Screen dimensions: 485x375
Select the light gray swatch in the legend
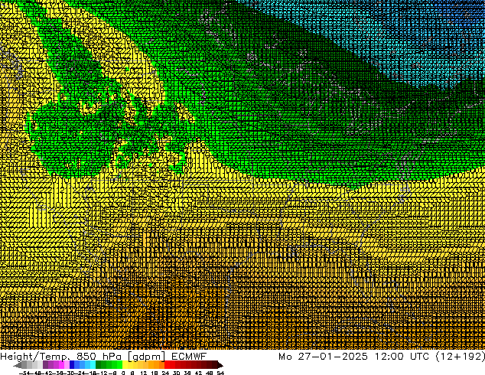(34, 365)
